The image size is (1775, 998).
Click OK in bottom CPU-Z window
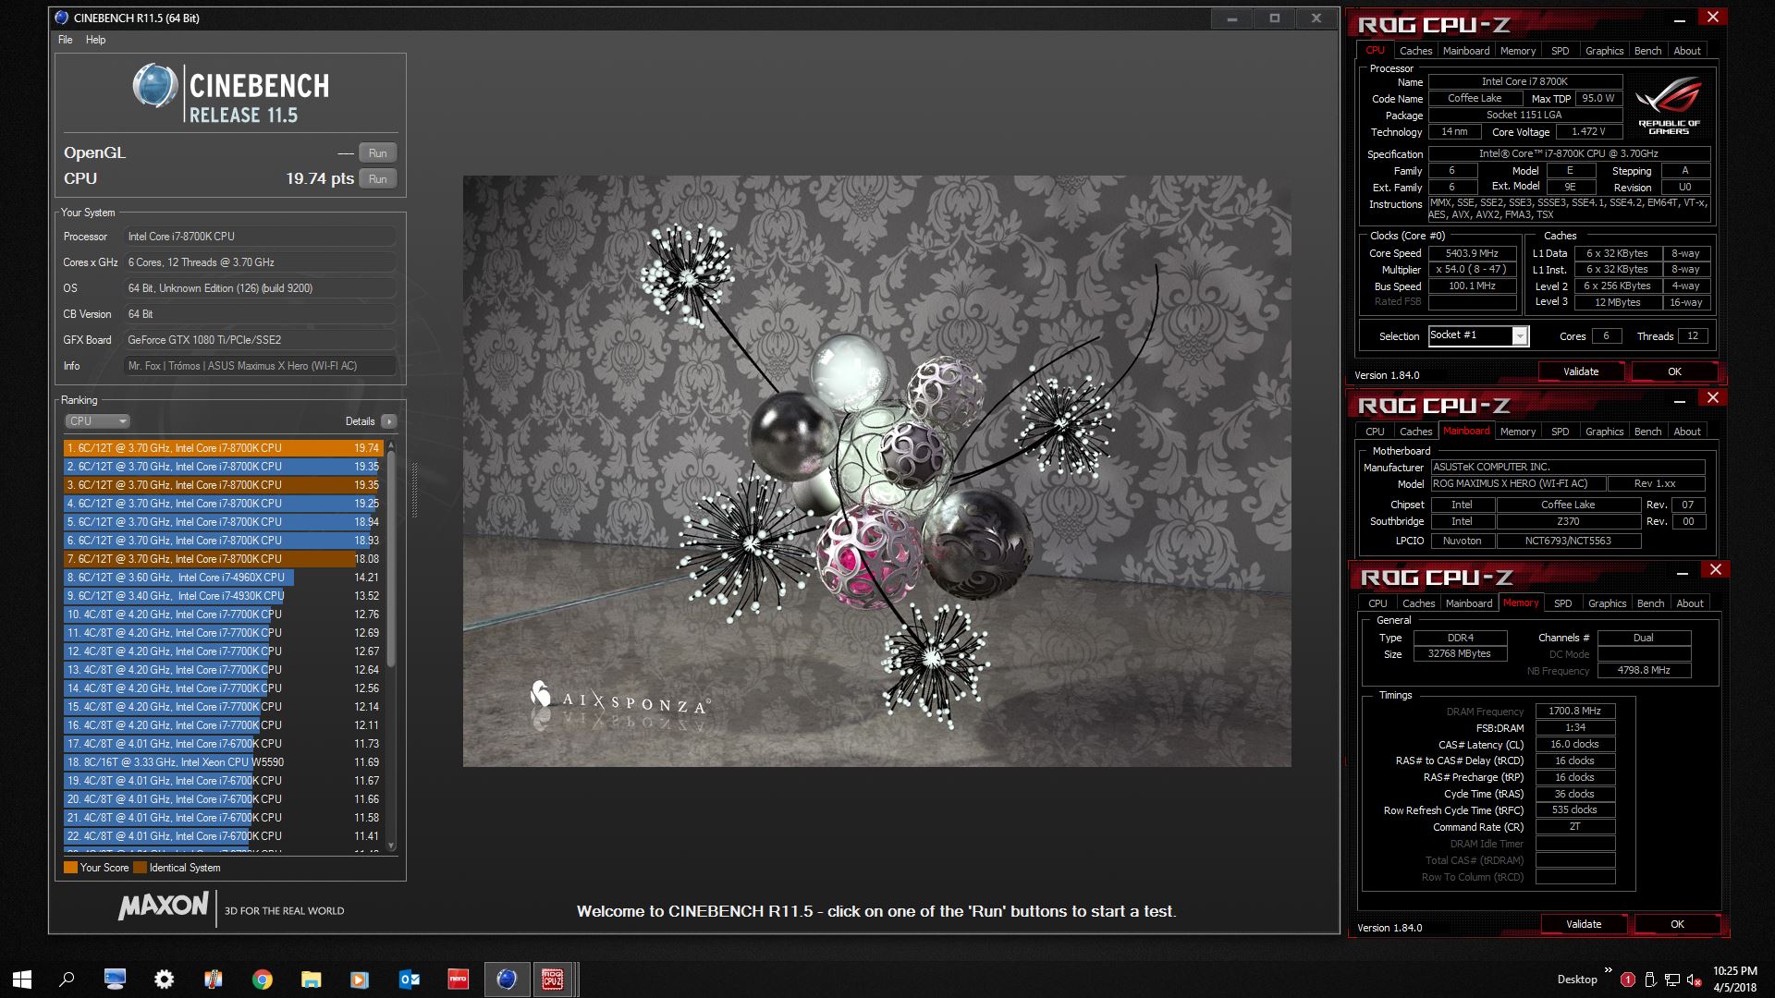[1677, 924]
